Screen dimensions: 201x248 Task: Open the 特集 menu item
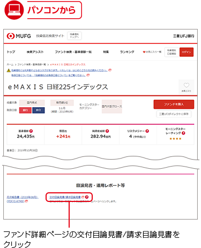106,52
